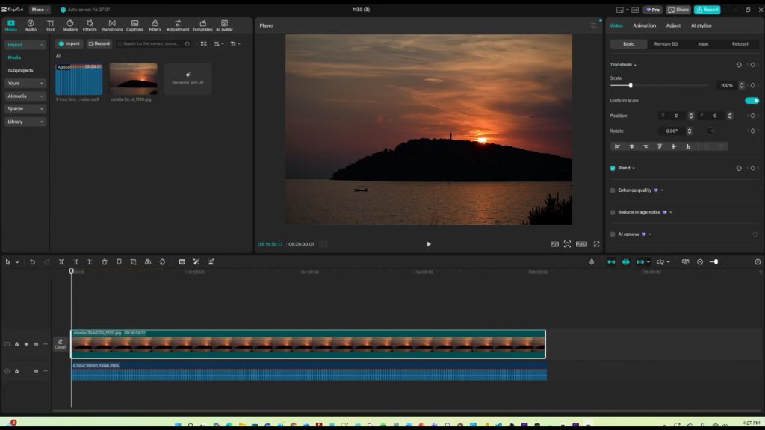Expand the Import sidebar section
The width and height of the screenshot is (765, 430).
pyautogui.click(x=25, y=45)
